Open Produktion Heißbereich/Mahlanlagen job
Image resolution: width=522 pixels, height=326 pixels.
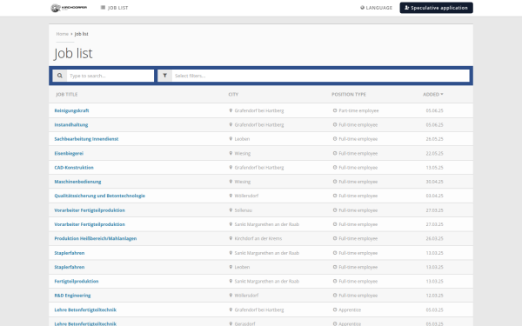tap(96, 238)
